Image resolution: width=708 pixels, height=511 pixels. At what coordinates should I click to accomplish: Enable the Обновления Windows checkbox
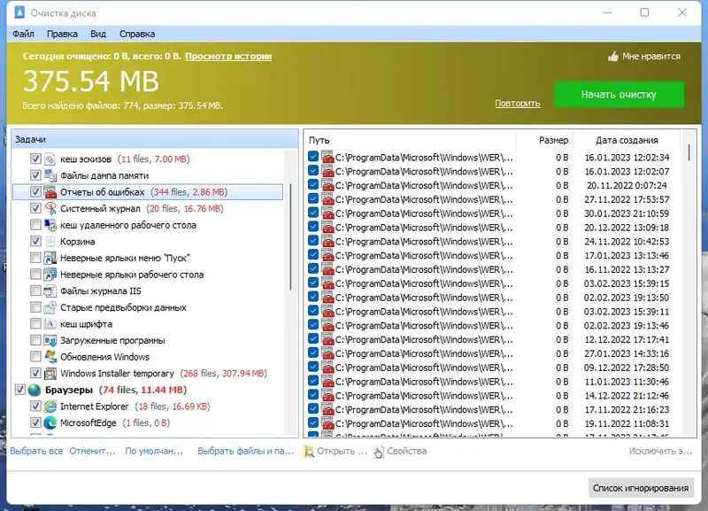(35, 357)
